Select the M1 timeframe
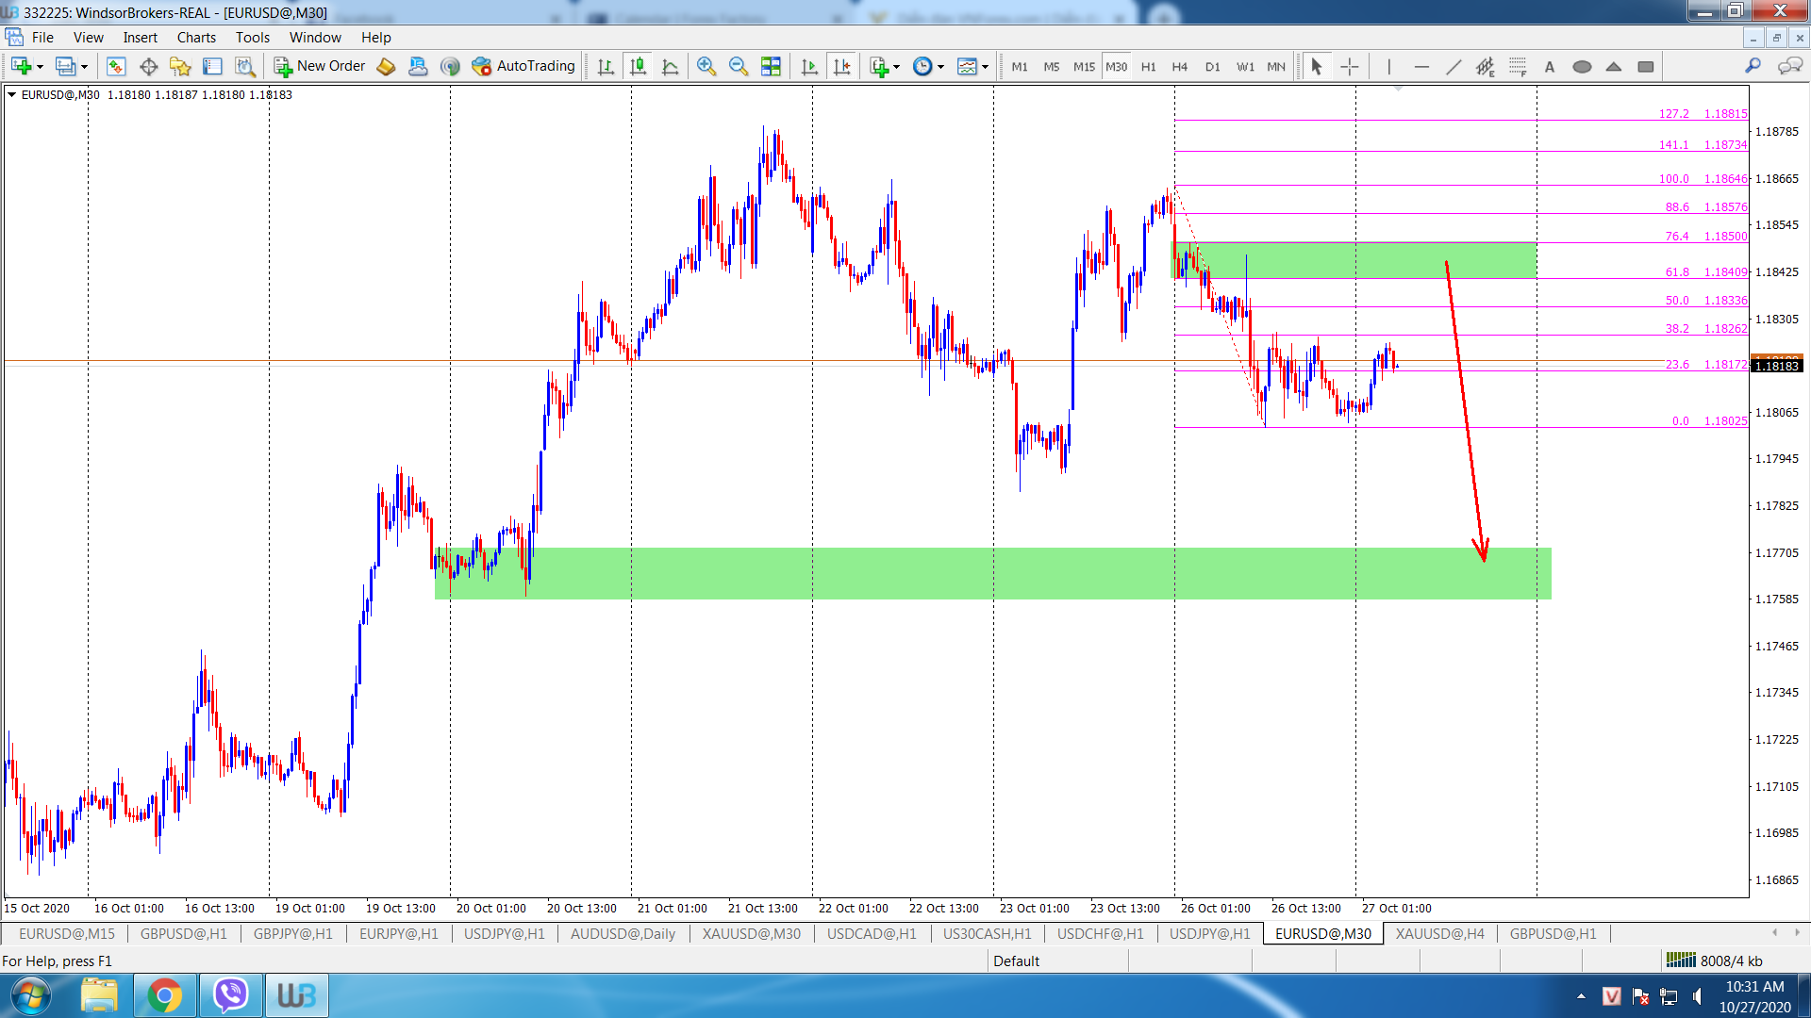 [1020, 67]
